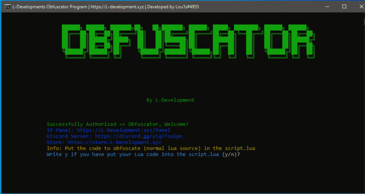Image resolution: width=365 pixels, height=194 pixels.
Task: Open the IP Panel URL line
Action: click(x=109, y=130)
